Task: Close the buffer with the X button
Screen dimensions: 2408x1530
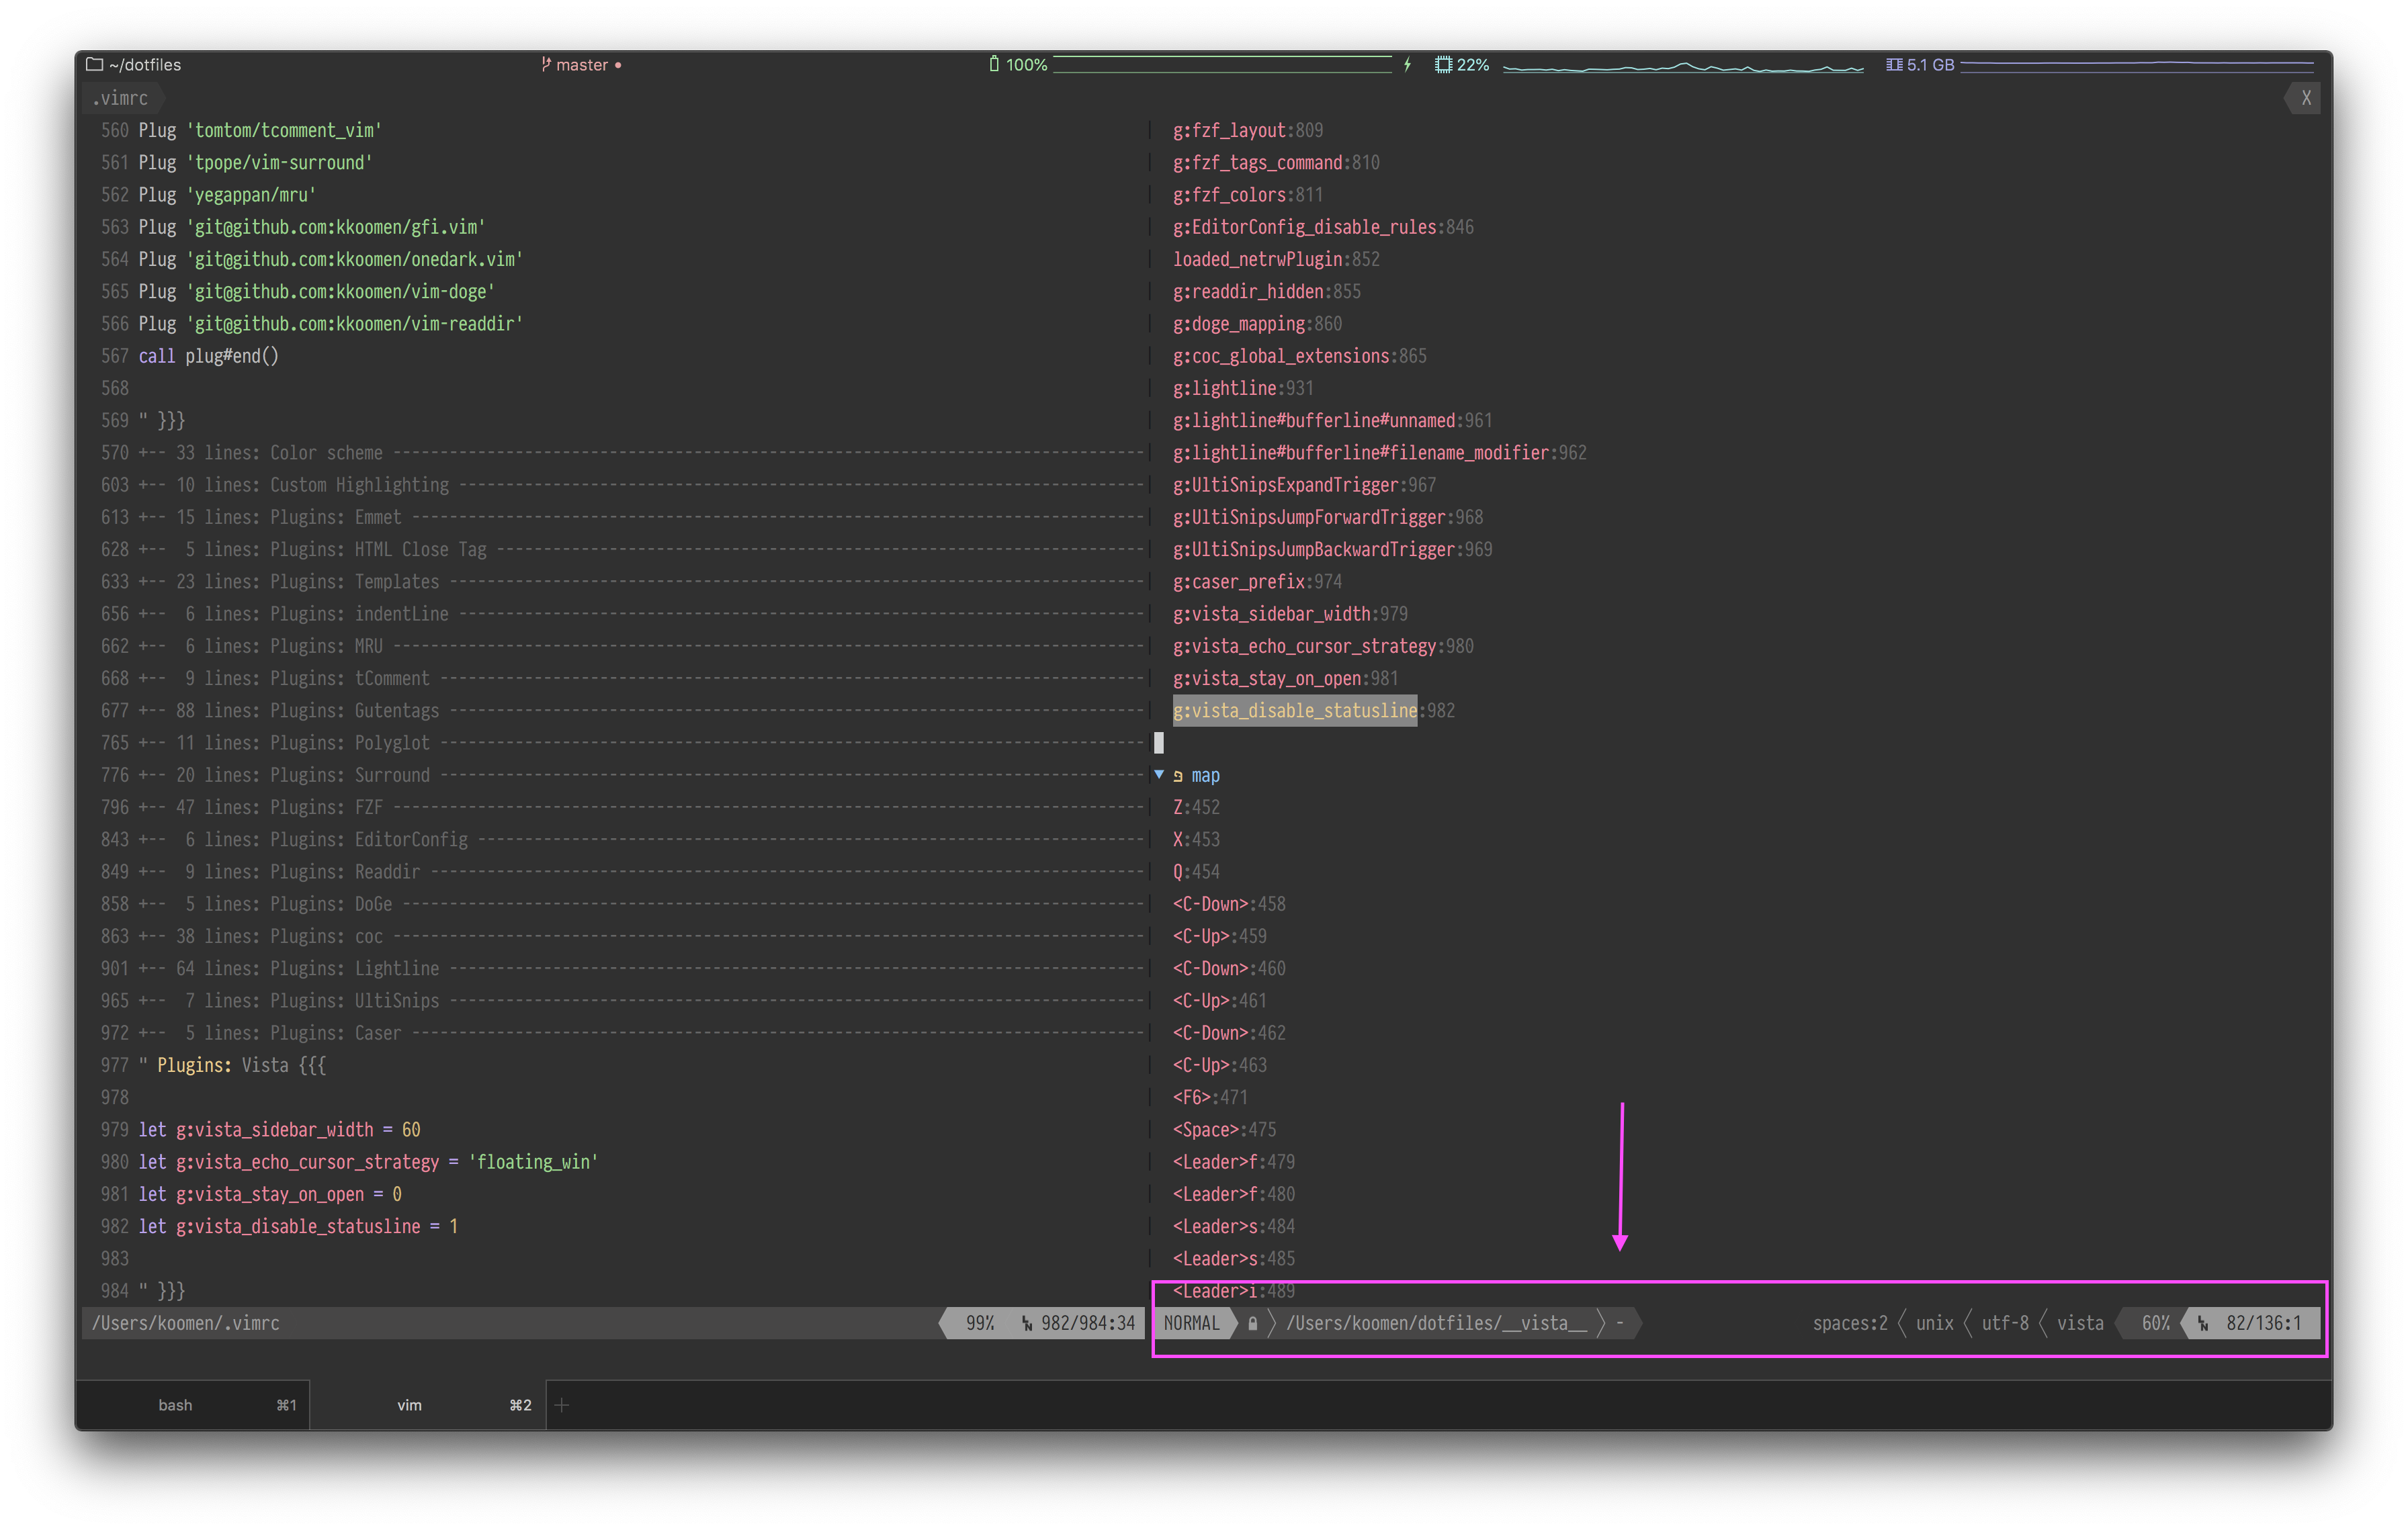Action: click(x=2306, y=98)
